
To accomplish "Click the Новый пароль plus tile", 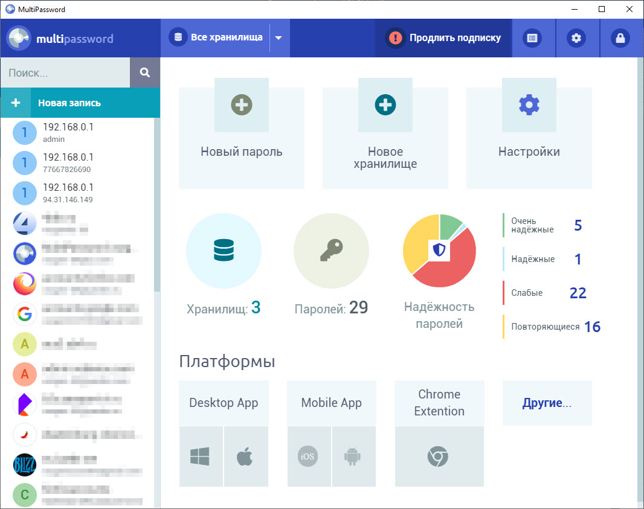I will pyautogui.click(x=242, y=133).
